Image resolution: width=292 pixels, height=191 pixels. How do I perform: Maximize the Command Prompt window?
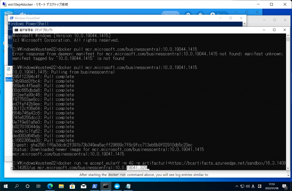[274, 30]
